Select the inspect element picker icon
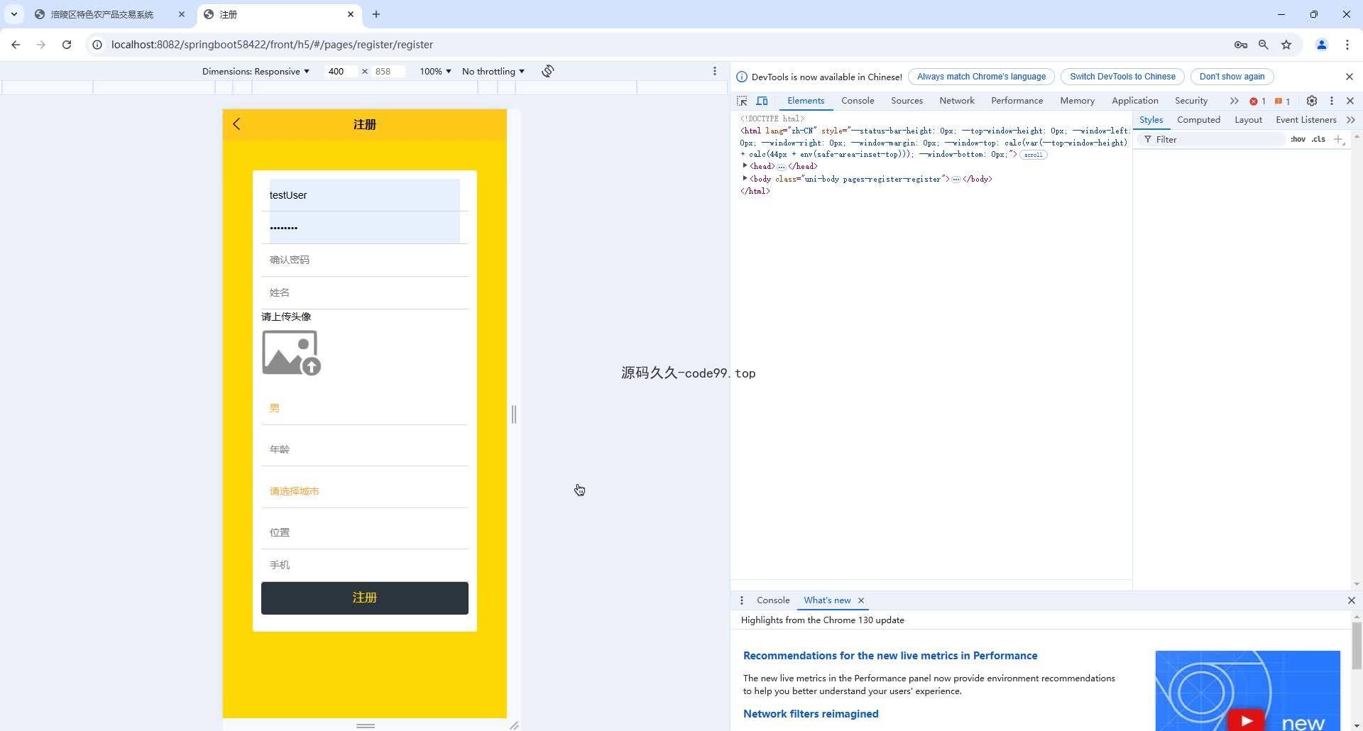The width and height of the screenshot is (1363, 731). tap(742, 101)
